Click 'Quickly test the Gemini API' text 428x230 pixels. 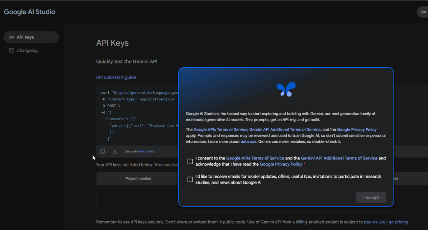pos(127,62)
